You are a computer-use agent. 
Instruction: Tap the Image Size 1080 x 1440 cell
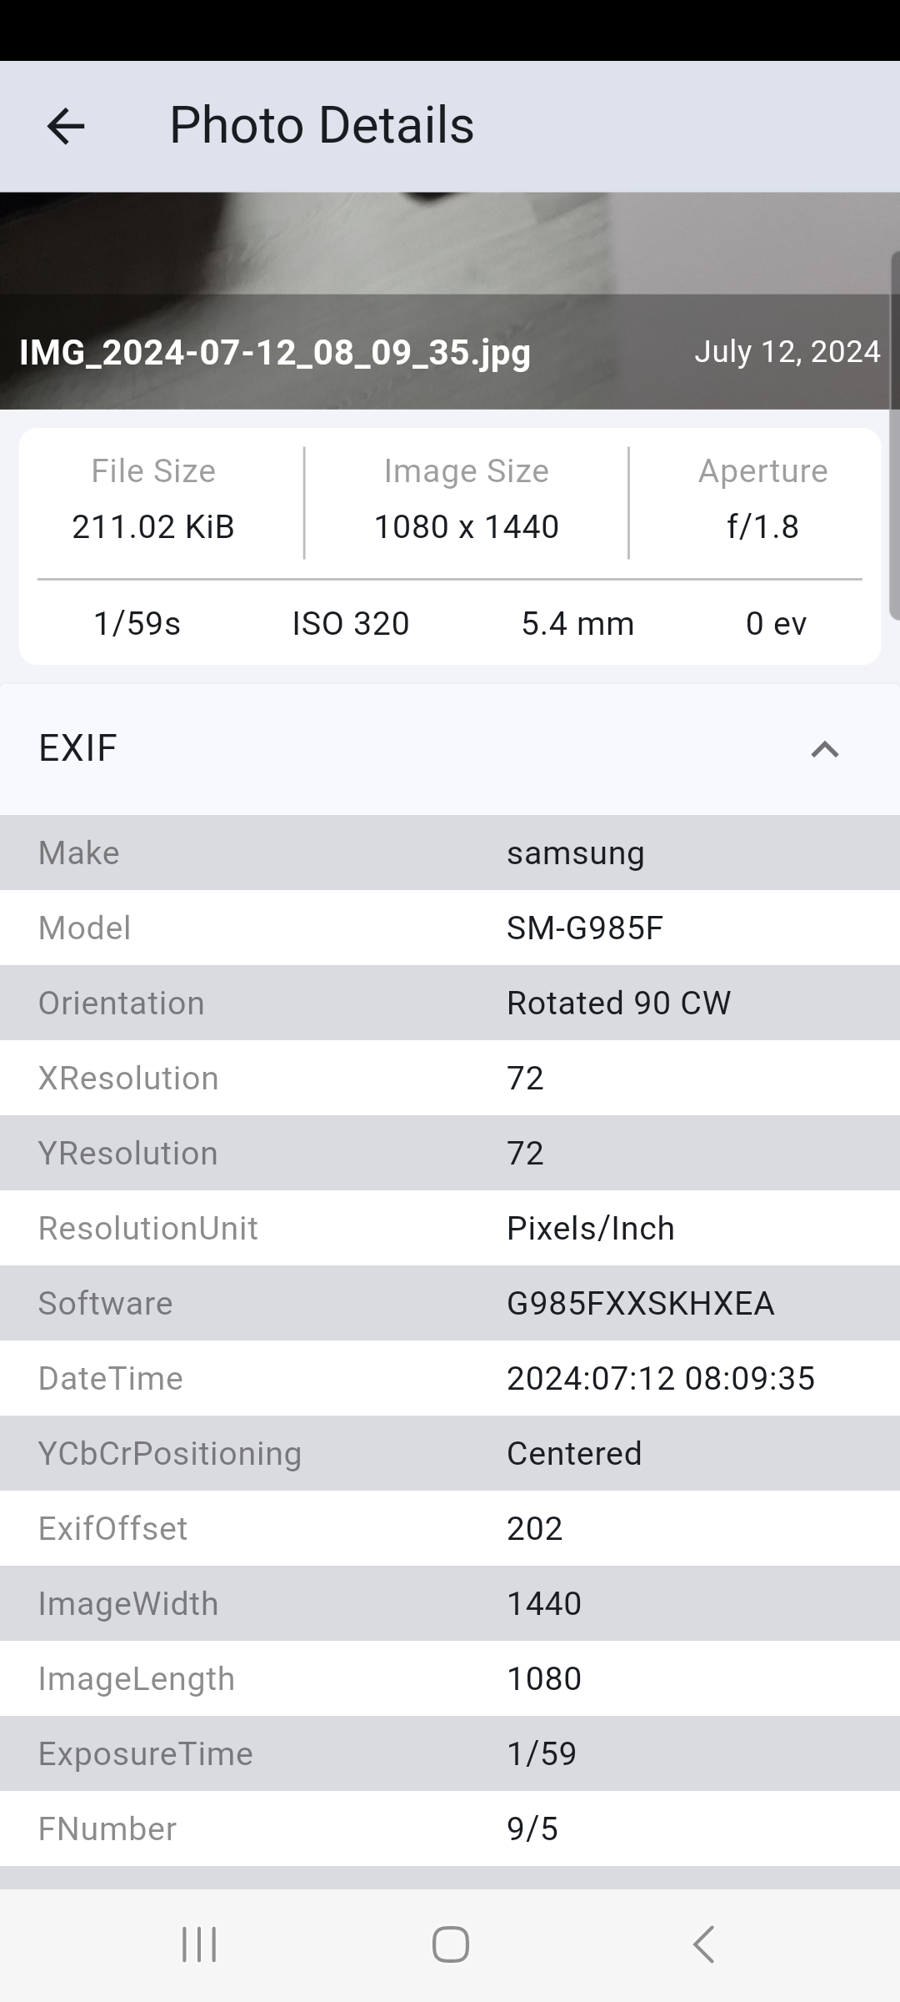466,500
